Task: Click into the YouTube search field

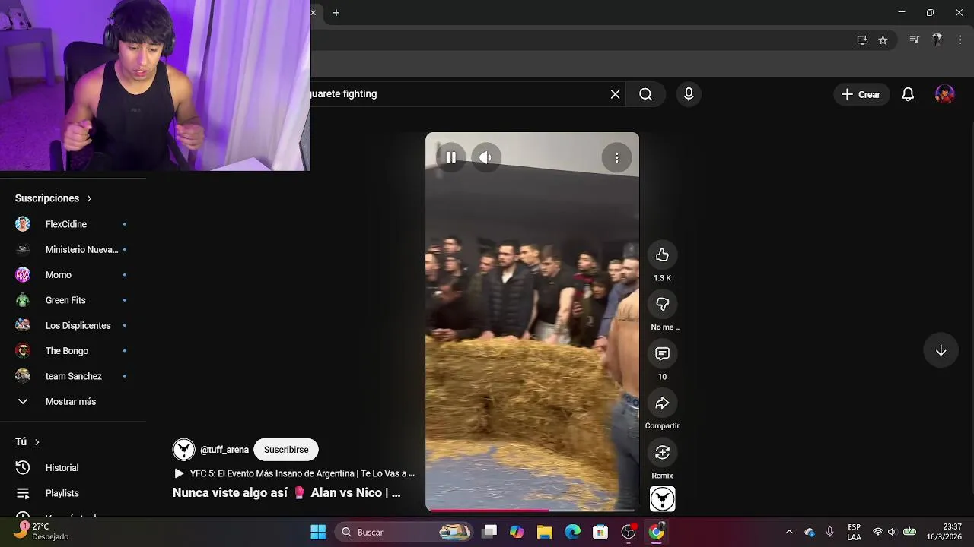Action: (457, 94)
